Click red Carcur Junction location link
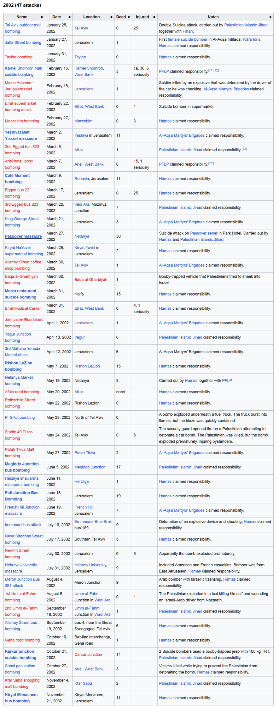279x708 pixels. tap(88, 655)
